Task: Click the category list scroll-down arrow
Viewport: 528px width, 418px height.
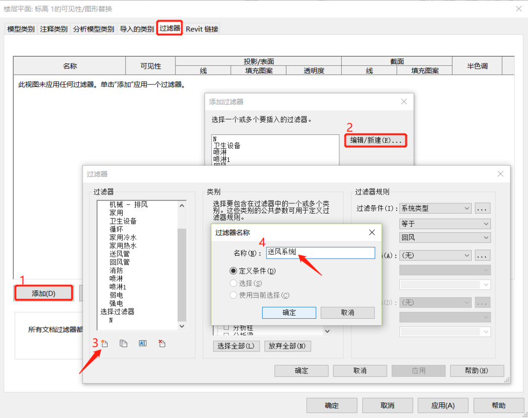Action: point(327,331)
